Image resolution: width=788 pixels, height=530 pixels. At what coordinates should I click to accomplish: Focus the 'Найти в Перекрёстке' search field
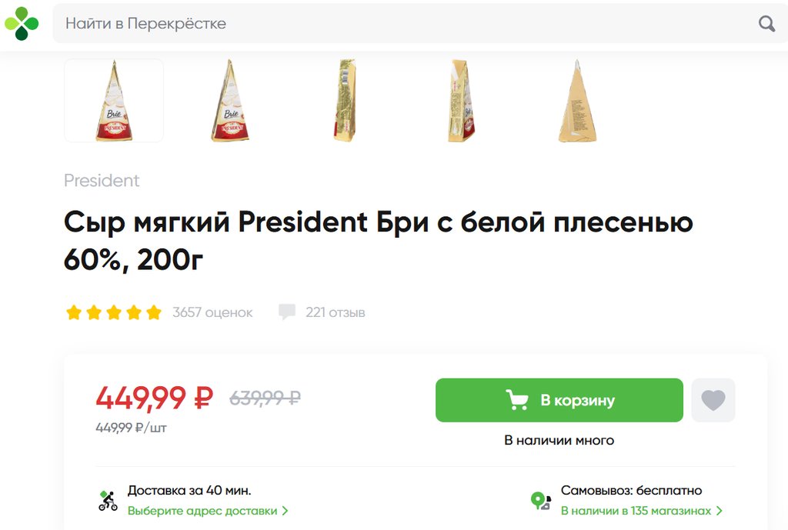pyautogui.click(x=400, y=24)
